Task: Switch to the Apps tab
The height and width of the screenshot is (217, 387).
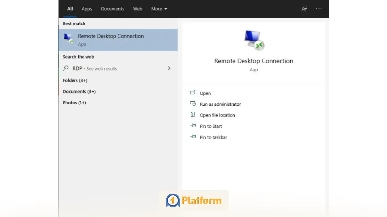Action: click(87, 9)
